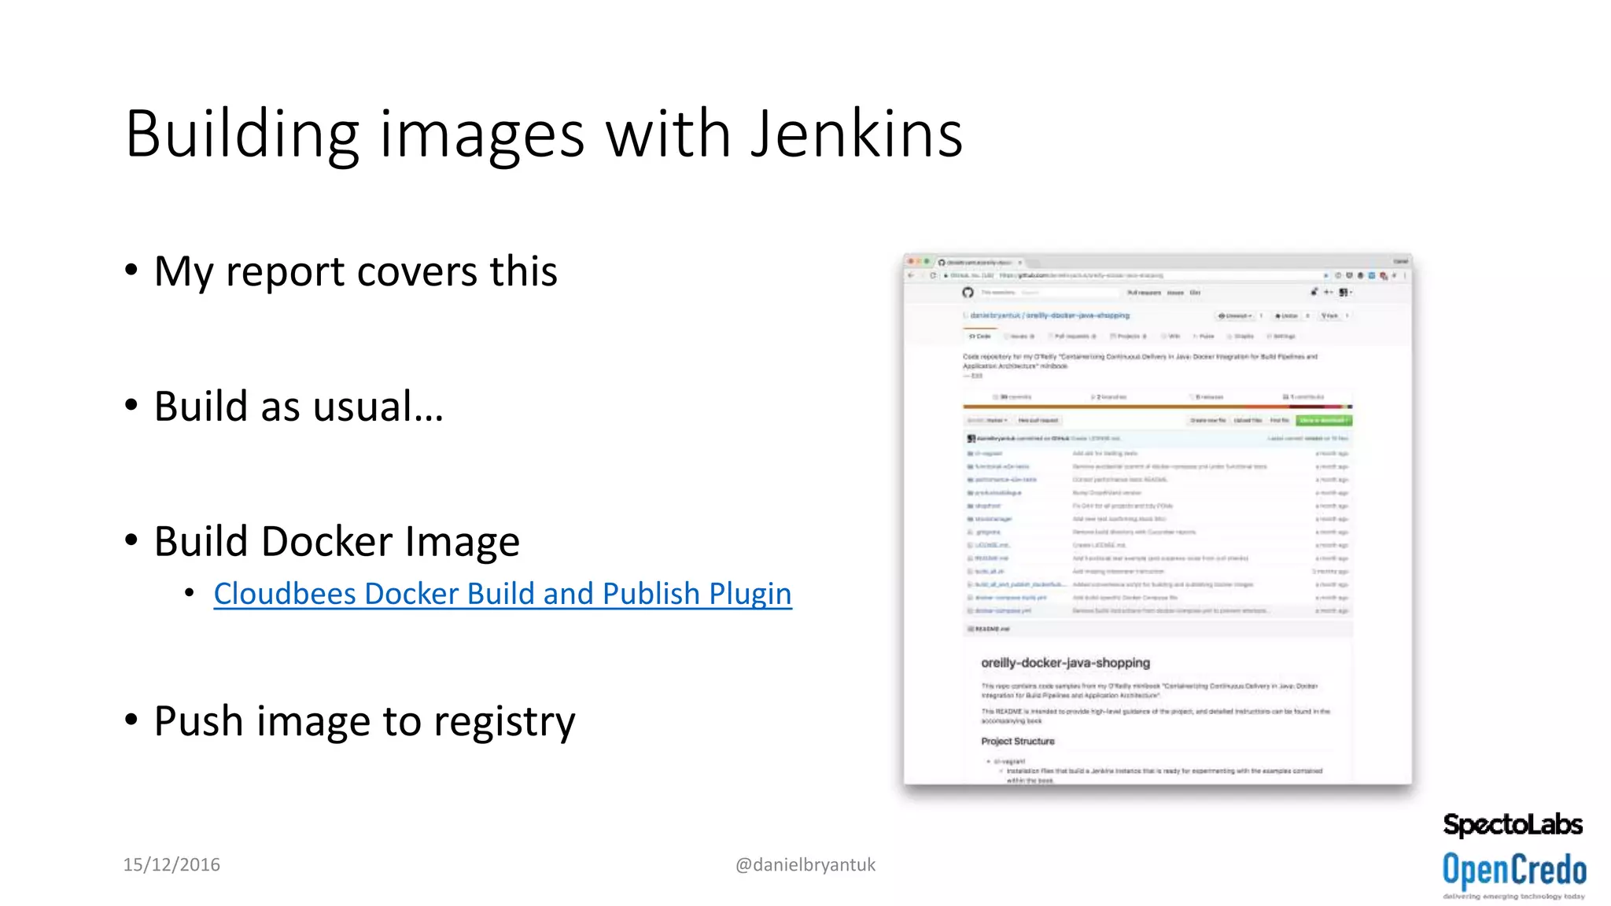Expand the plus create-new dropdown
This screenshot has width=1611, height=906.
1329,292
